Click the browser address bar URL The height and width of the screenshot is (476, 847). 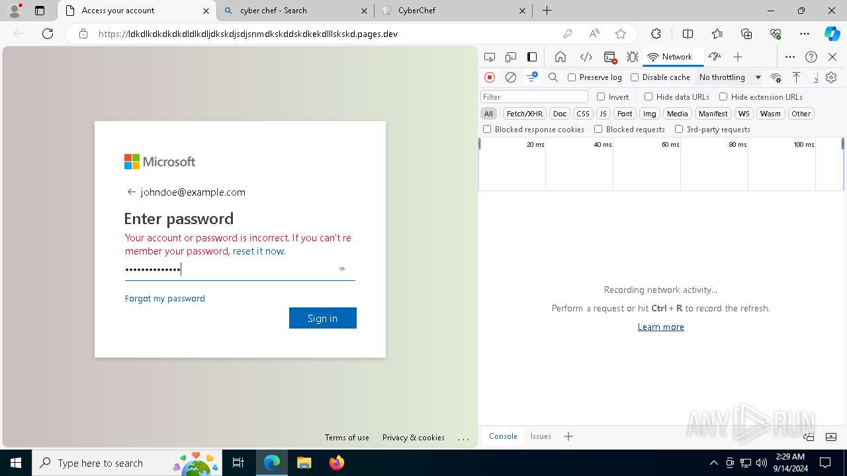click(248, 34)
